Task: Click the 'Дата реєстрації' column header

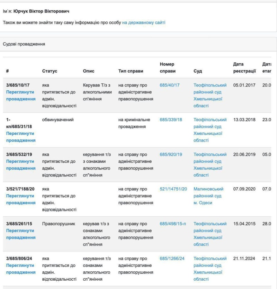Action: (x=244, y=67)
